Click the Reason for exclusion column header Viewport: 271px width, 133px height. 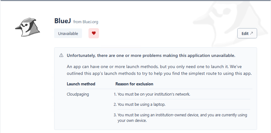(x=134, y=84)
